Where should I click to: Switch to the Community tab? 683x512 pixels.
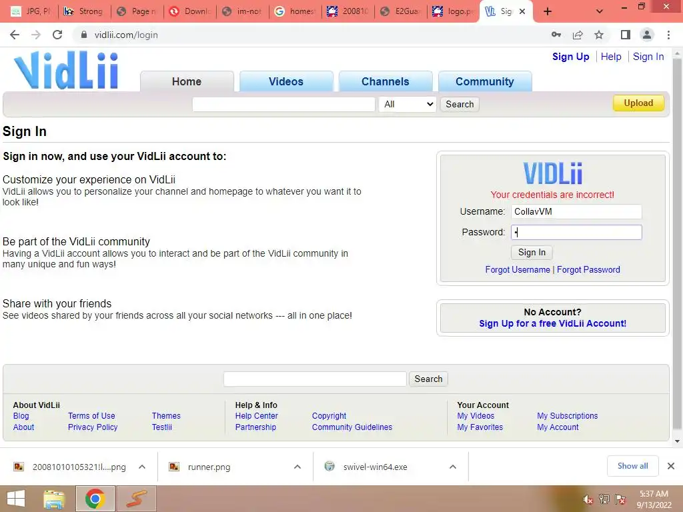tap(485, 81)
